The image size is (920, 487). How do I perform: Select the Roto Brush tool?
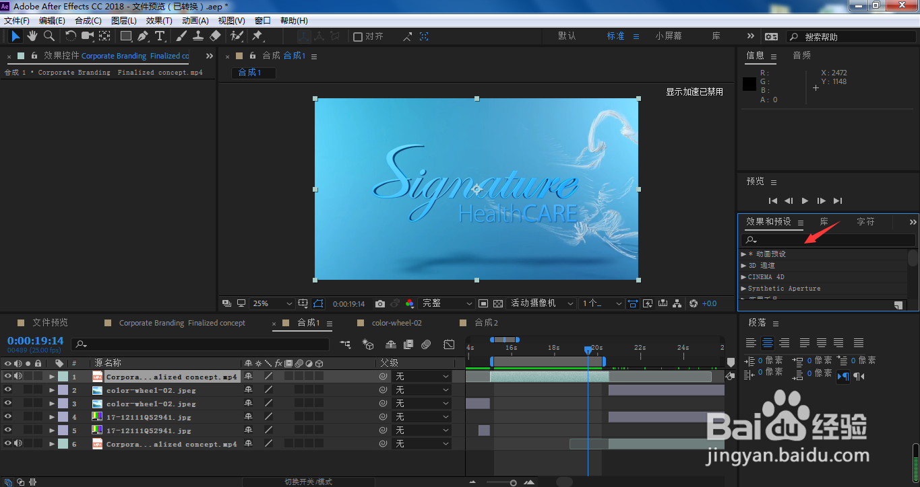pos(237,36)
